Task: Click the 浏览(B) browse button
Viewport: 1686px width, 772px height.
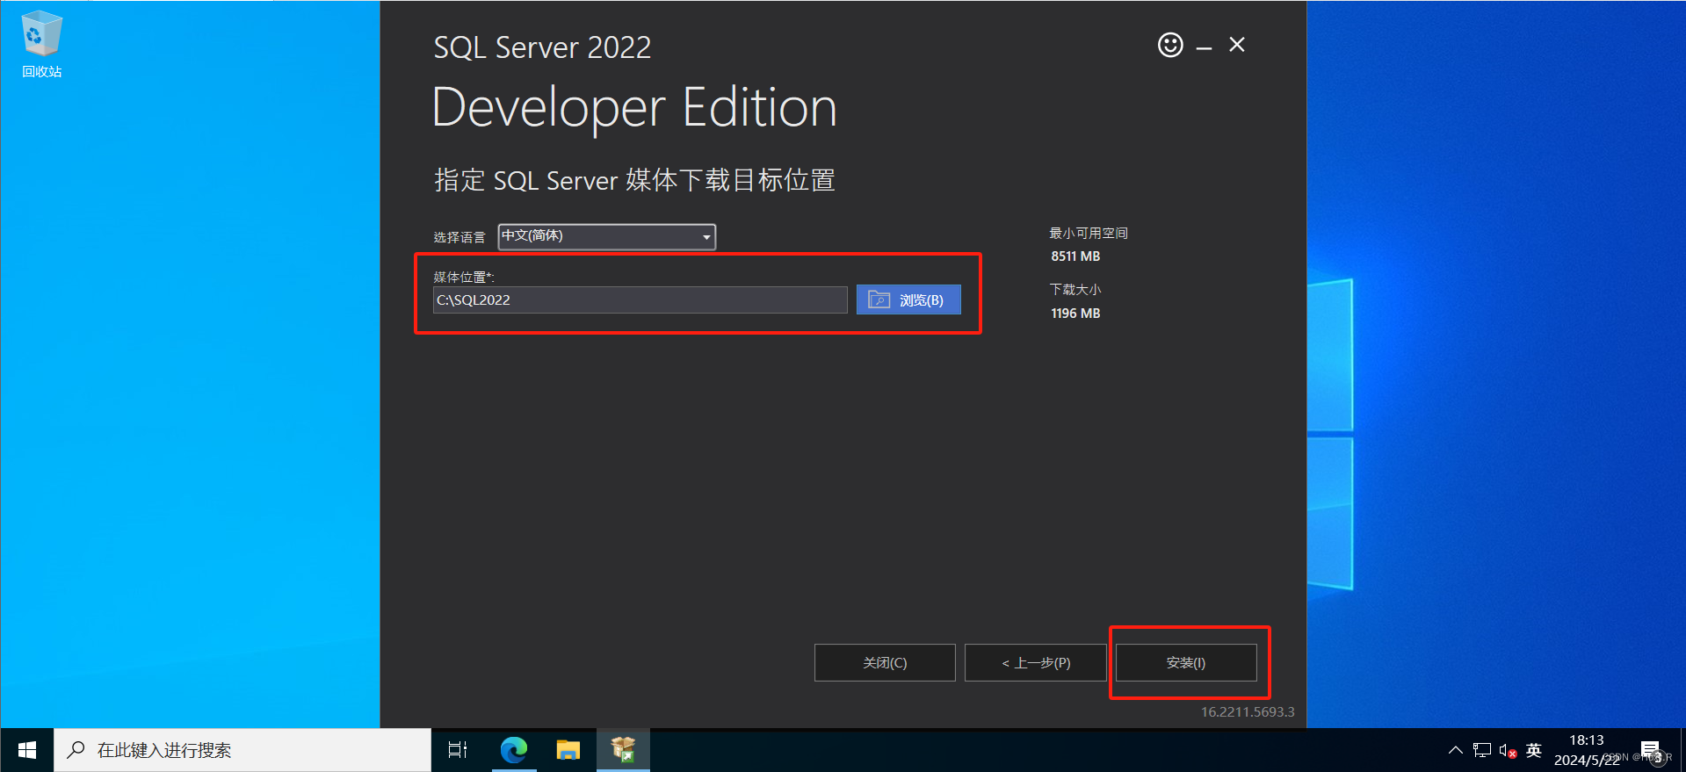Action: click(x=908, y=299)
